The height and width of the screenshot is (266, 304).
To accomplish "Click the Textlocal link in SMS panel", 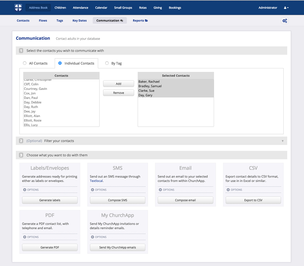I will (x=97, y=181).
